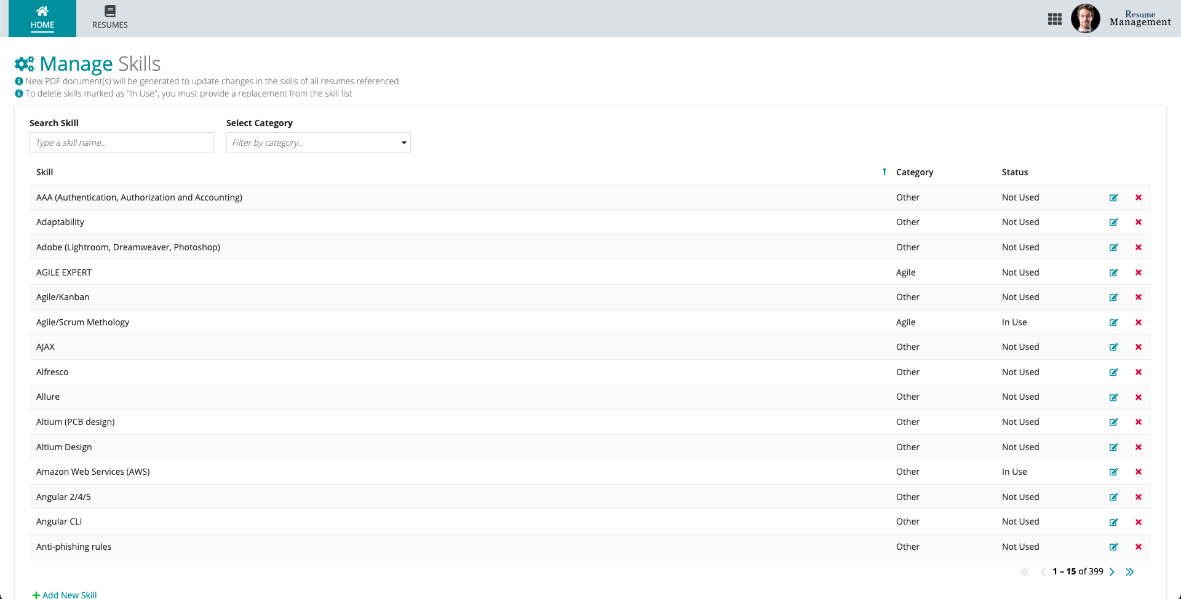The width and height of the screenshot is (1181, 599).
Task: Sort by the Category column header
Action: click(915, 172)
